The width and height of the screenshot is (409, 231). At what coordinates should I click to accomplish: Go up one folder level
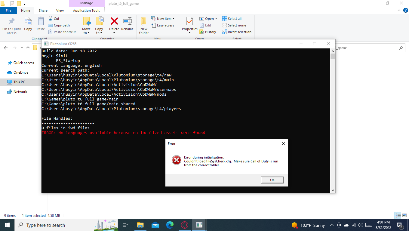click(28, 48)
